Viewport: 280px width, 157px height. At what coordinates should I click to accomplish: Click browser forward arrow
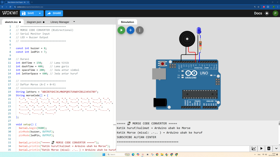pyautogui.click(x=6, y=7)
